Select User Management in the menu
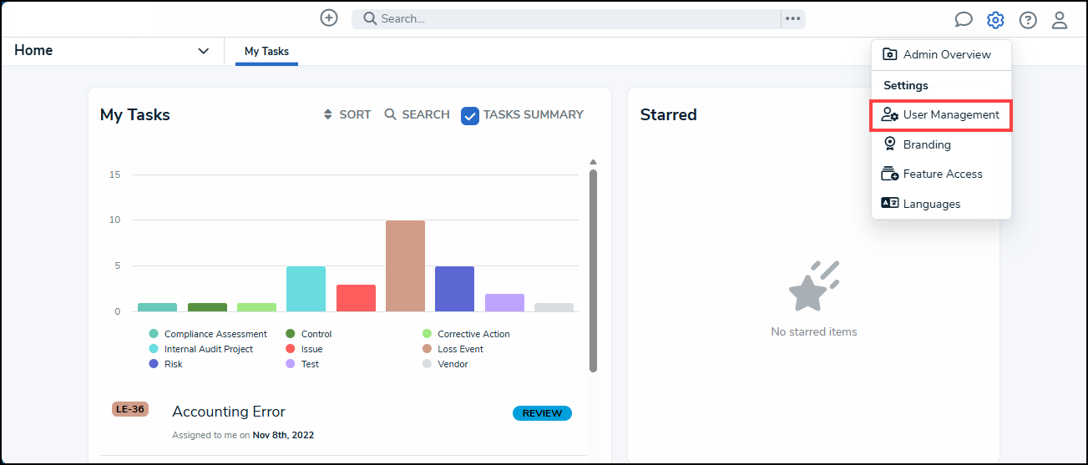1088x465 pixels. (x=941, y=115)
